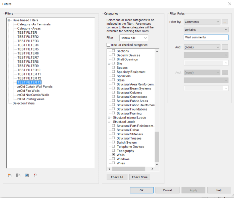Click the New filter icon

(x=10, y=175)
